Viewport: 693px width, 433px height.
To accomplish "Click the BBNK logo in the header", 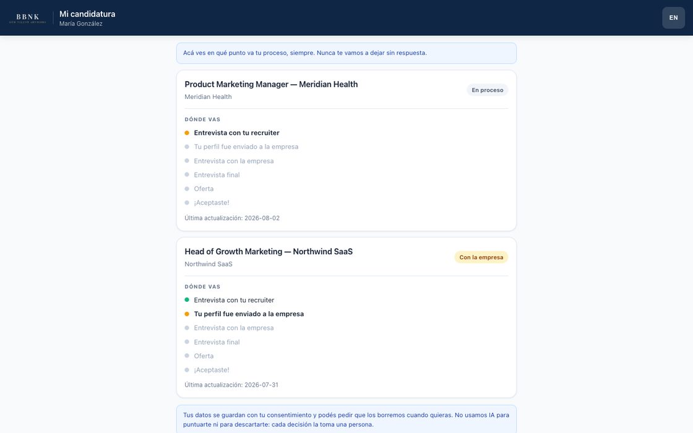I will [27, 18].
